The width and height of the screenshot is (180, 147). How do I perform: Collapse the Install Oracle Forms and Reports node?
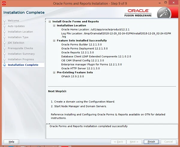pyautogui.click(x=49, y=22)
